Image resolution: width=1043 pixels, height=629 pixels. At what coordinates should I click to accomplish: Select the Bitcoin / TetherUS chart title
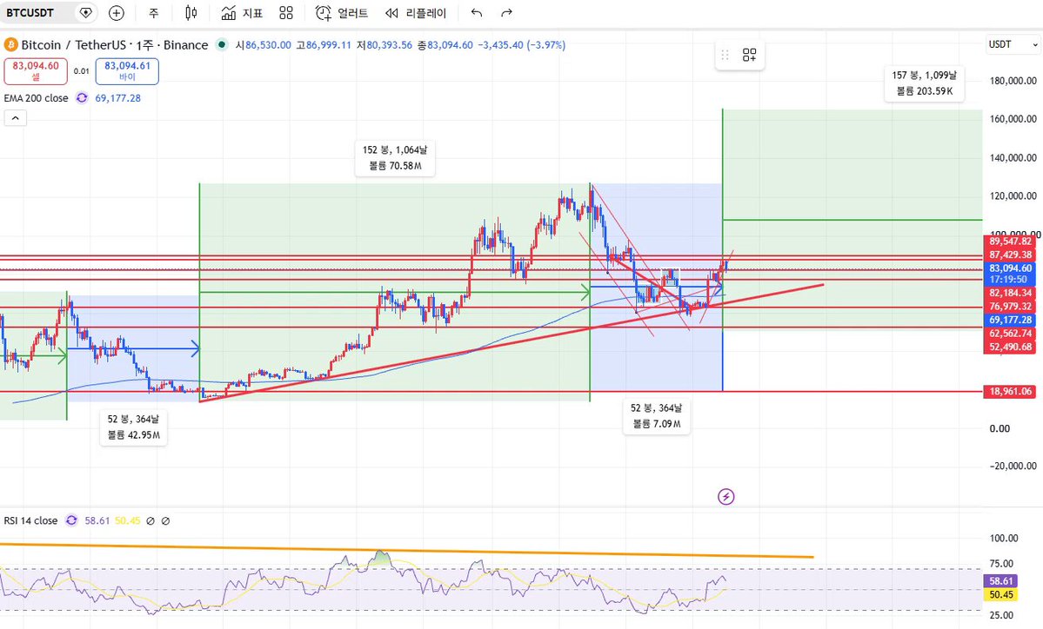pos(115,45)
